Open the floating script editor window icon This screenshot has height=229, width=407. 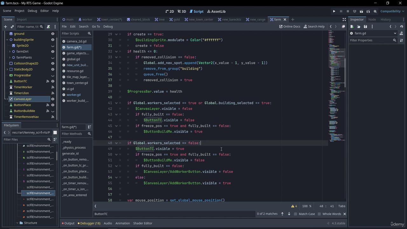343,27
